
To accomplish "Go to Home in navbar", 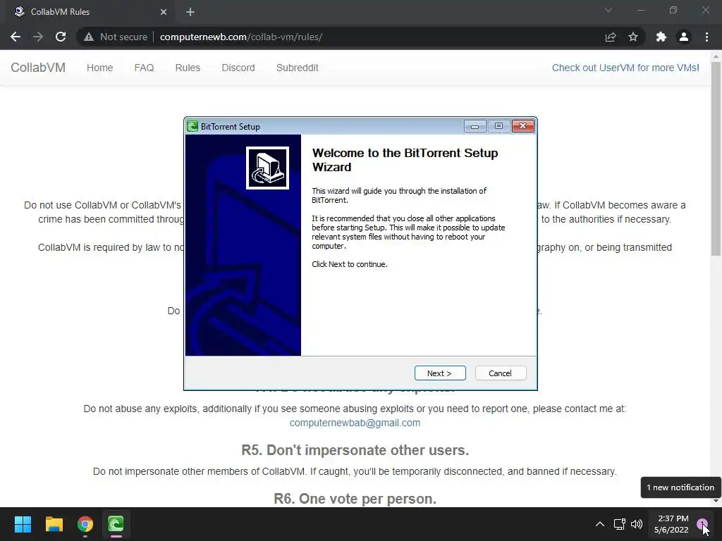I will pos(100,68).
